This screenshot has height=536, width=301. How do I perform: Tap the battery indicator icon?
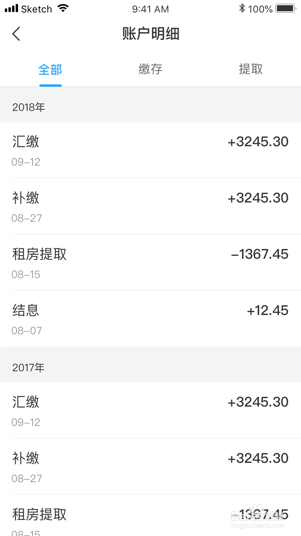click(285, 8)
